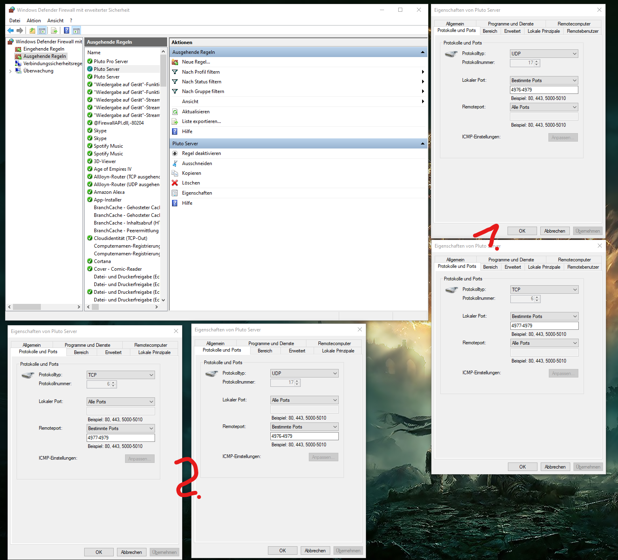
Task: Increase Protokollnummer 17 stepper in top-right dialog
Action: [x=537, y=62]
